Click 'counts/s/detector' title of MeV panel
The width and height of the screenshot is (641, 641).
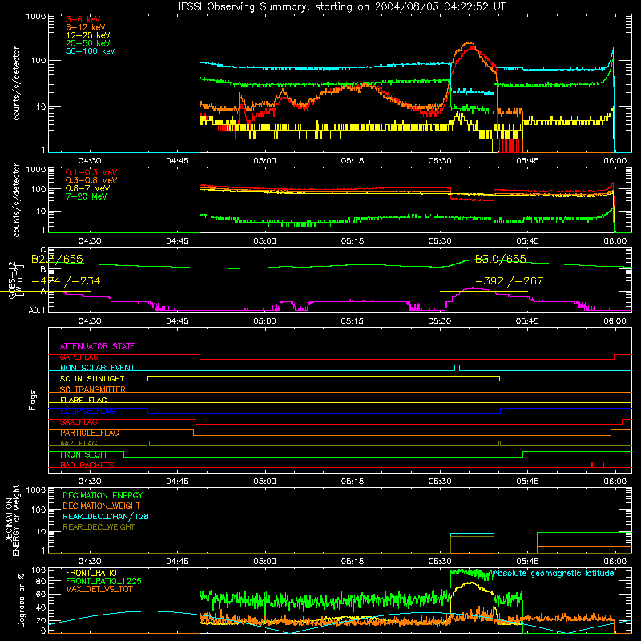(x=16, y=200)
